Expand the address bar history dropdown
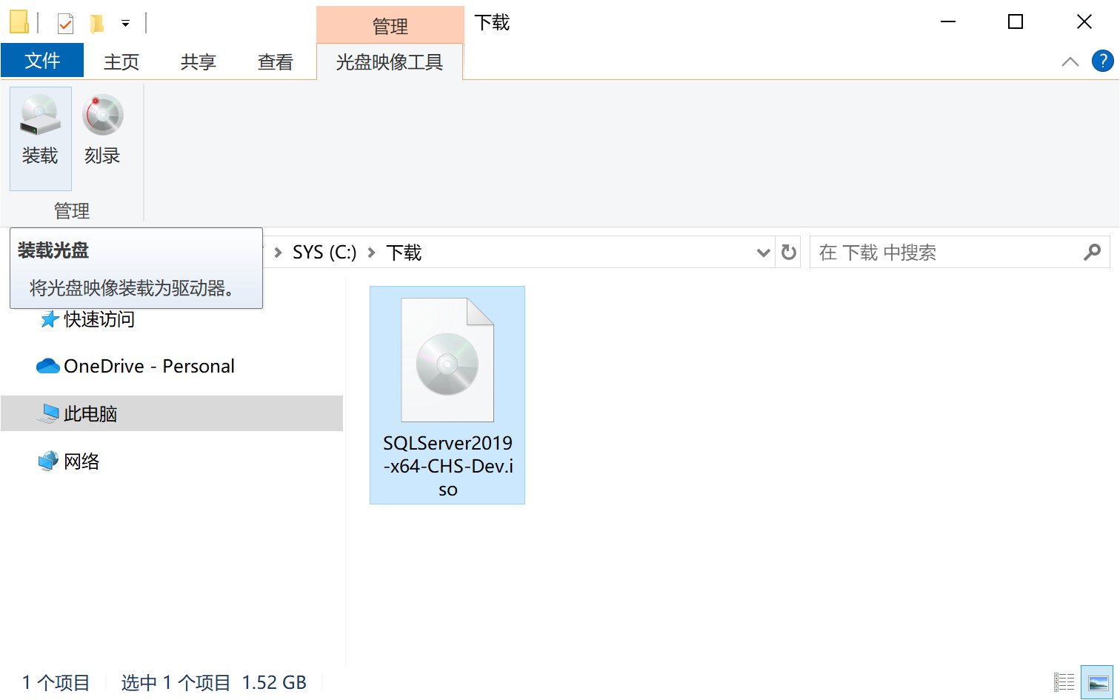Screen dimensions: 1120x700 click(764, 253)
